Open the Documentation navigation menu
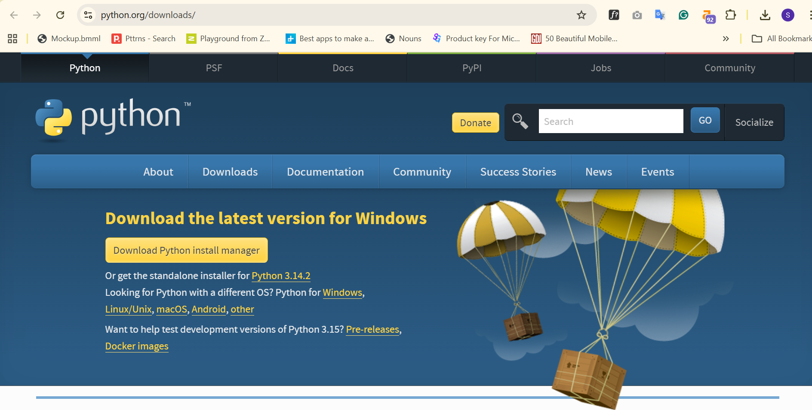Image resolution: width=812 pixels, height=410 pixels. 325,172
